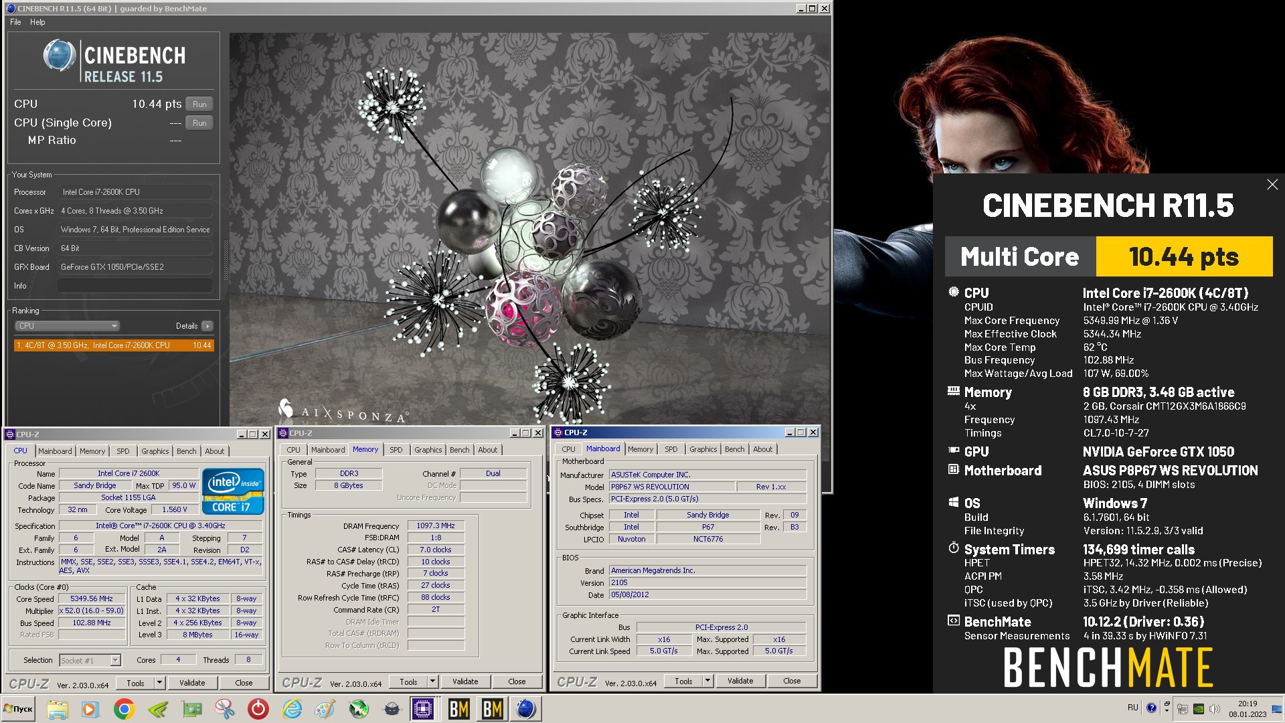1285x723 pixels.
Task: Click Close button in middle CPU-Z window
Action: click(517, 682)
